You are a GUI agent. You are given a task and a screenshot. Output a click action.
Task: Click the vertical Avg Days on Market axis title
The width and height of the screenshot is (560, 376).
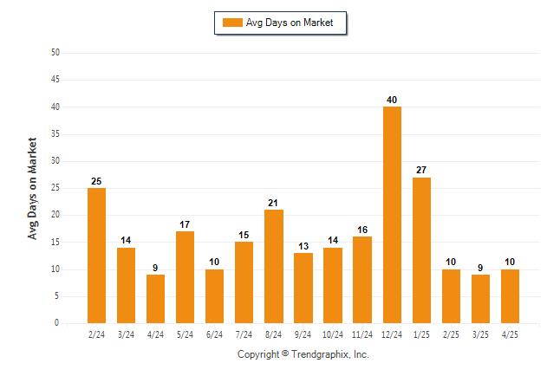[32, 189]
